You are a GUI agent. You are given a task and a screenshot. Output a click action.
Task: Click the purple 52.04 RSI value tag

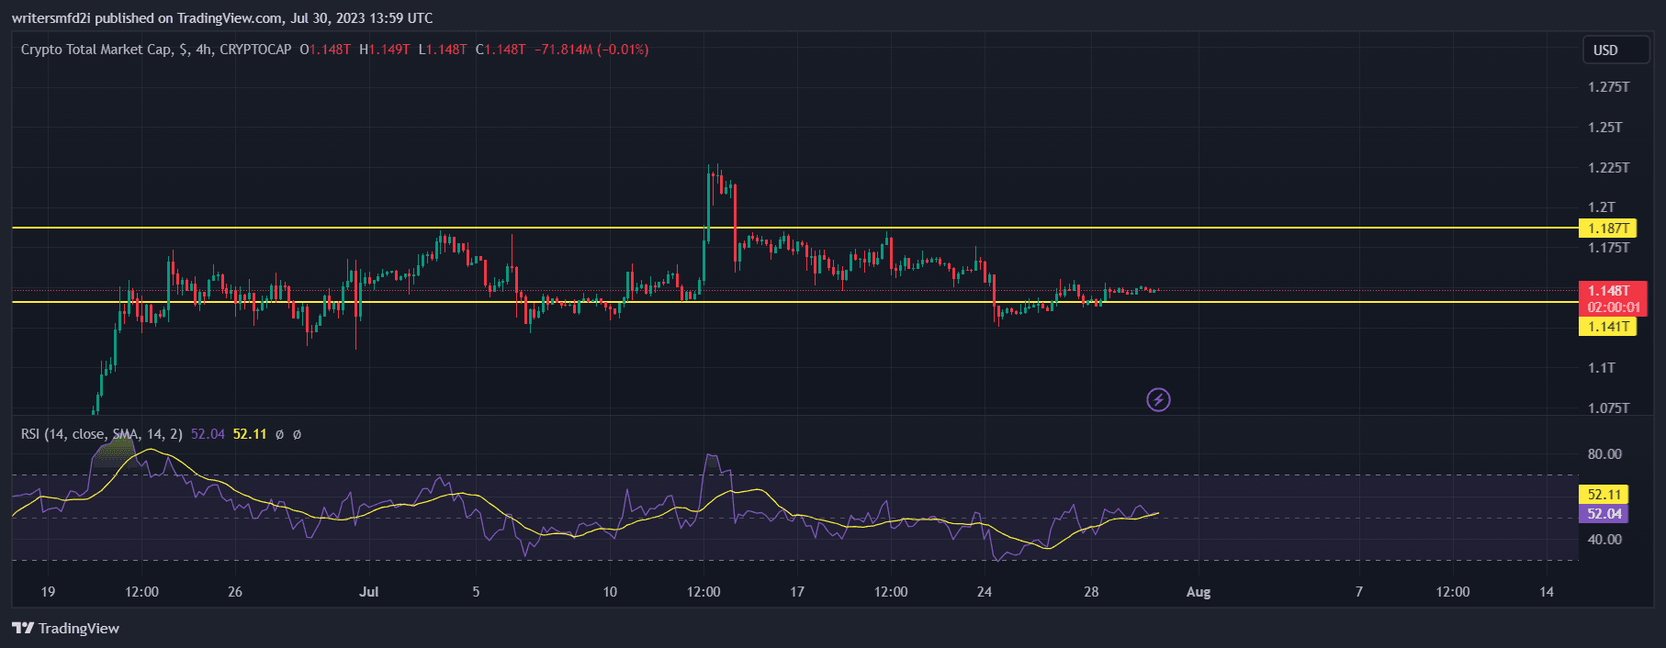point(1604,514)
